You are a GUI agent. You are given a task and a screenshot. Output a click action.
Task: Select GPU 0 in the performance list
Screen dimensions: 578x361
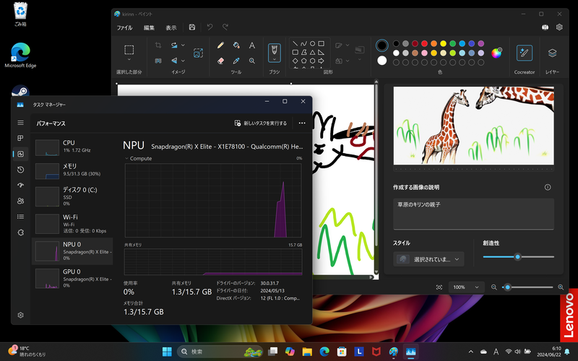73,279
